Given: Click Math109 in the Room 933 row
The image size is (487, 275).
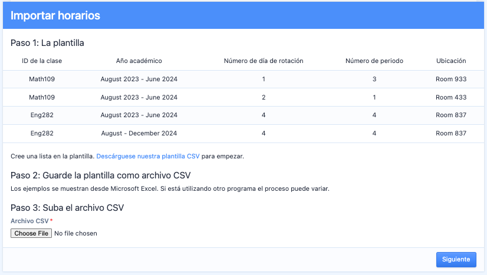Looking at the screenshot, I should pos(42,79).
